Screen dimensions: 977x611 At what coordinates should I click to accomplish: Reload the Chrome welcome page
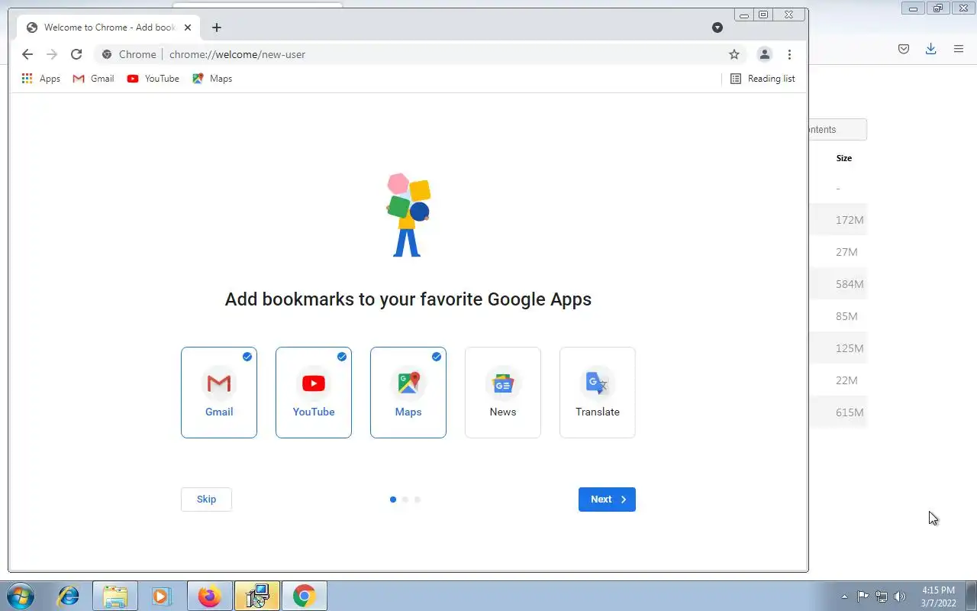tap(76, 54)
